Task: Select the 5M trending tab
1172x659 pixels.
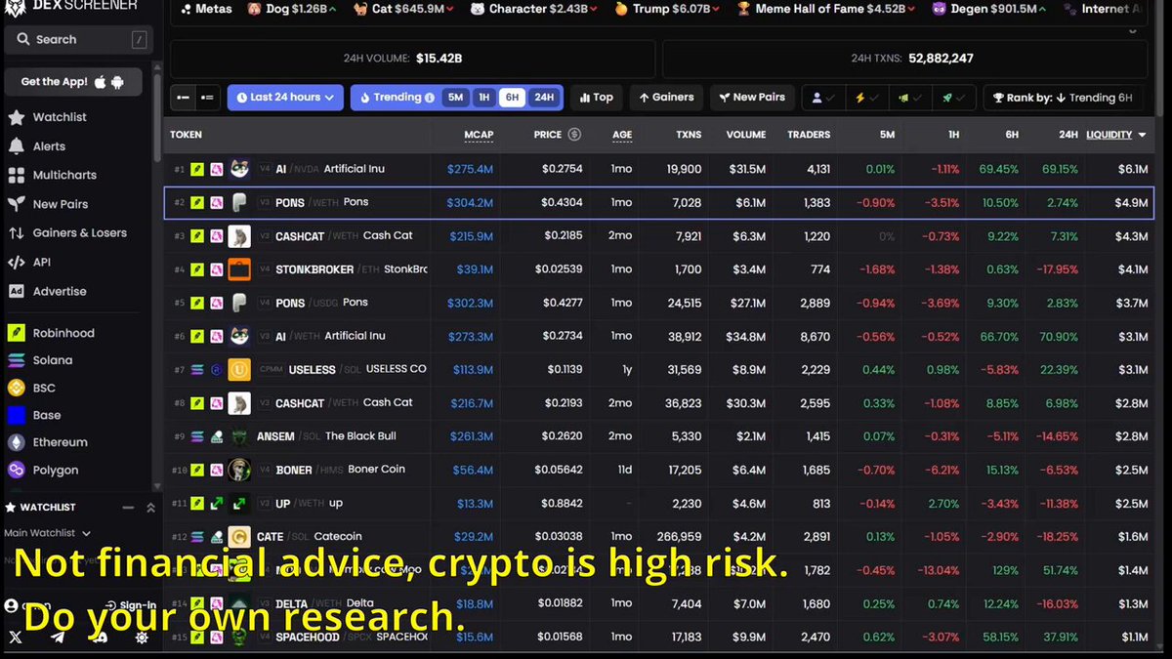Action: pos(456,98)
